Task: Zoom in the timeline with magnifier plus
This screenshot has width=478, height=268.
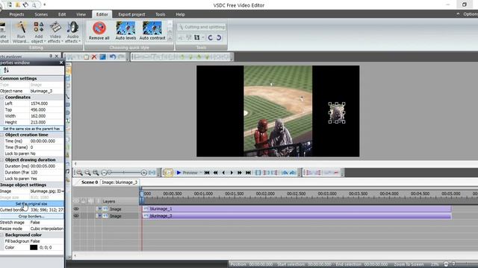Action: (x=80, y=173)
